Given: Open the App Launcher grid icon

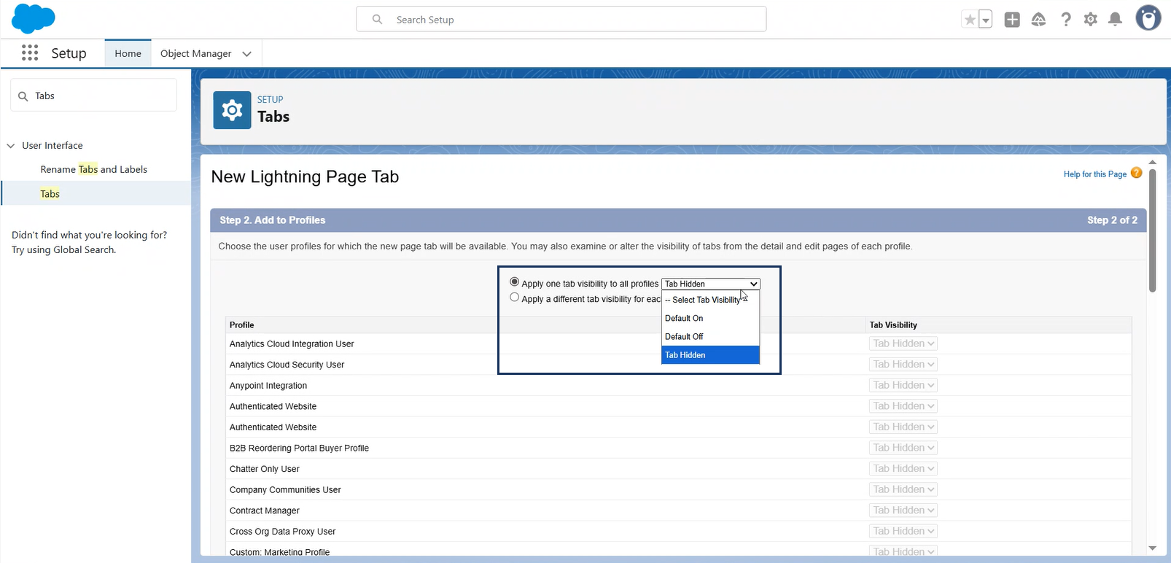Looking at the screenshot, I should pyautogui.click(x=30, y=53).
